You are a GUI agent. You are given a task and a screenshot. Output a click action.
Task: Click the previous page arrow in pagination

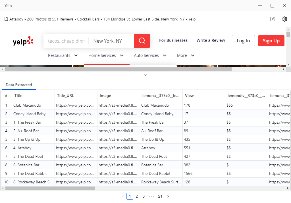123,196
